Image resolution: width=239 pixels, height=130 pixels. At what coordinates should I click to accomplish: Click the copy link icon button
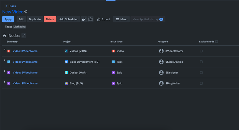point(84,19)
